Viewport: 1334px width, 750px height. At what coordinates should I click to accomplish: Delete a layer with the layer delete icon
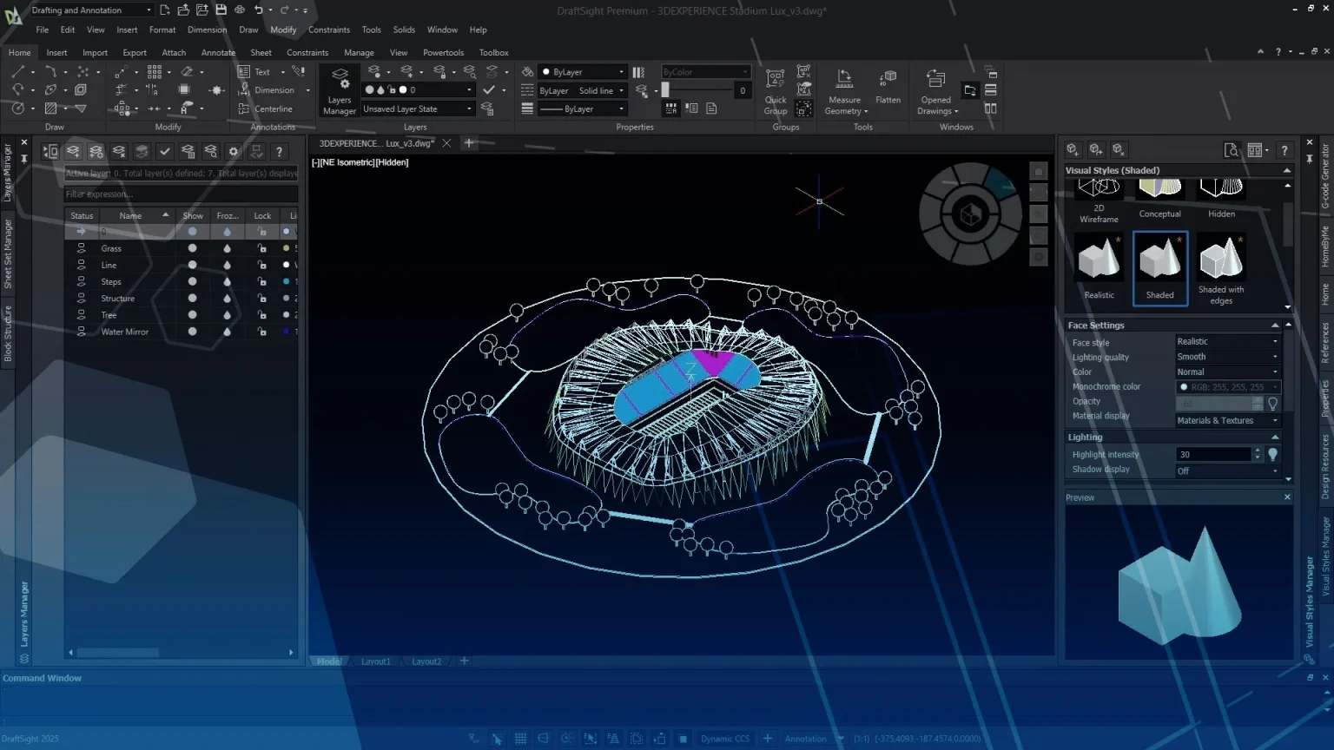point(118,151)
